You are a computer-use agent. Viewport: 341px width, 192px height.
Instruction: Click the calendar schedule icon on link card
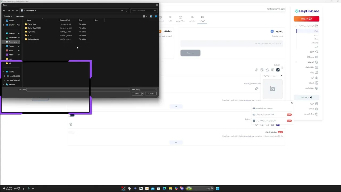(262, 70)
